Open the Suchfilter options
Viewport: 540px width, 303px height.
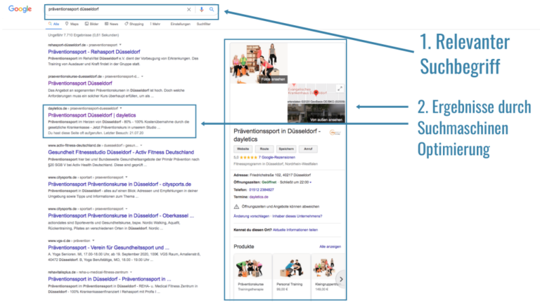pyautogui.click(x=203, y=24)
